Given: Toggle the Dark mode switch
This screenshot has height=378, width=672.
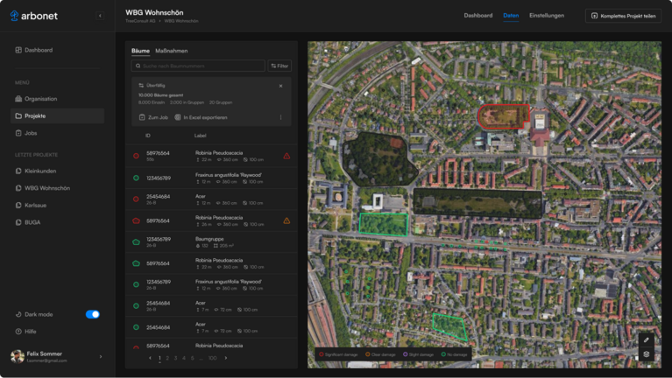Looking at the screenshot, I should (93, 314).
